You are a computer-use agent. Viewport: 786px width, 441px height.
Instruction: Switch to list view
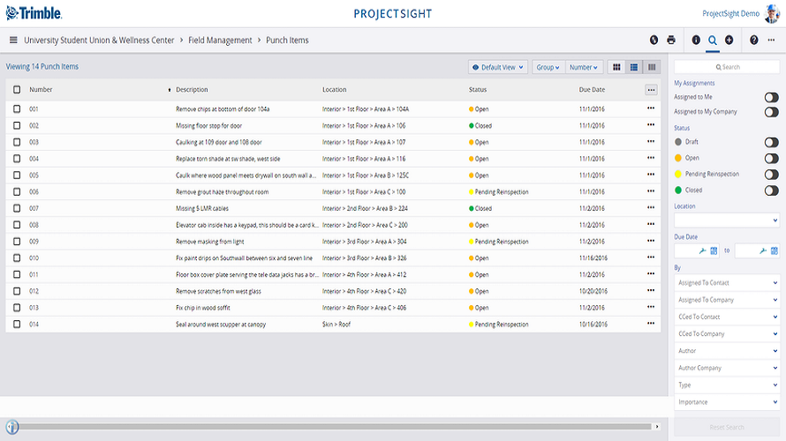pos(634,67)
